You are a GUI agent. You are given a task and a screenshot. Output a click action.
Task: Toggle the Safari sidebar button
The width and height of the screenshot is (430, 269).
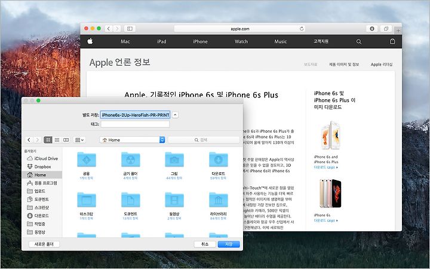pos(130,29)
